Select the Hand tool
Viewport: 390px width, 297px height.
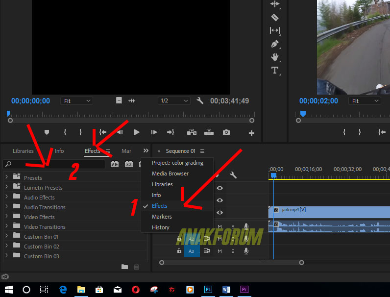coord(274,57)
